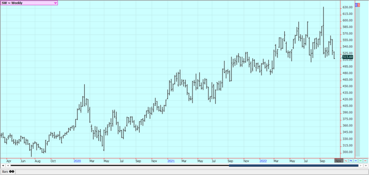
Task: Click the 630.00 price axis label
Action: coord(348,7)
